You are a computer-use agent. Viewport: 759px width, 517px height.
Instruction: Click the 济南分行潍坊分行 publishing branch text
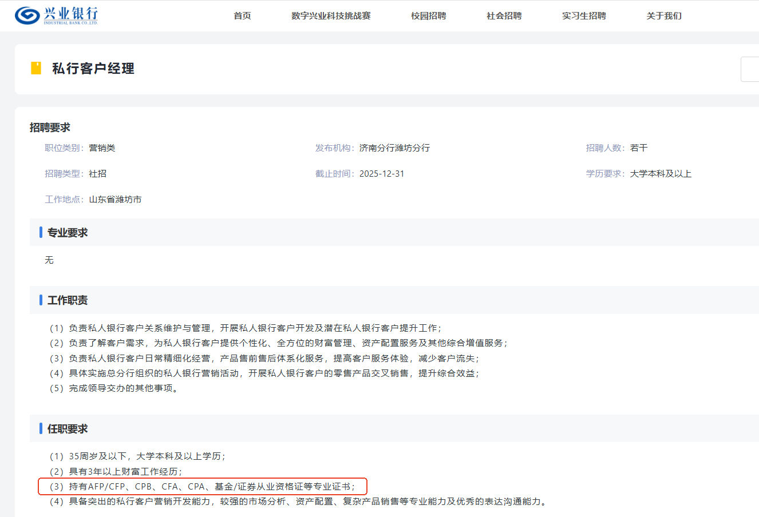coord(394,148)
